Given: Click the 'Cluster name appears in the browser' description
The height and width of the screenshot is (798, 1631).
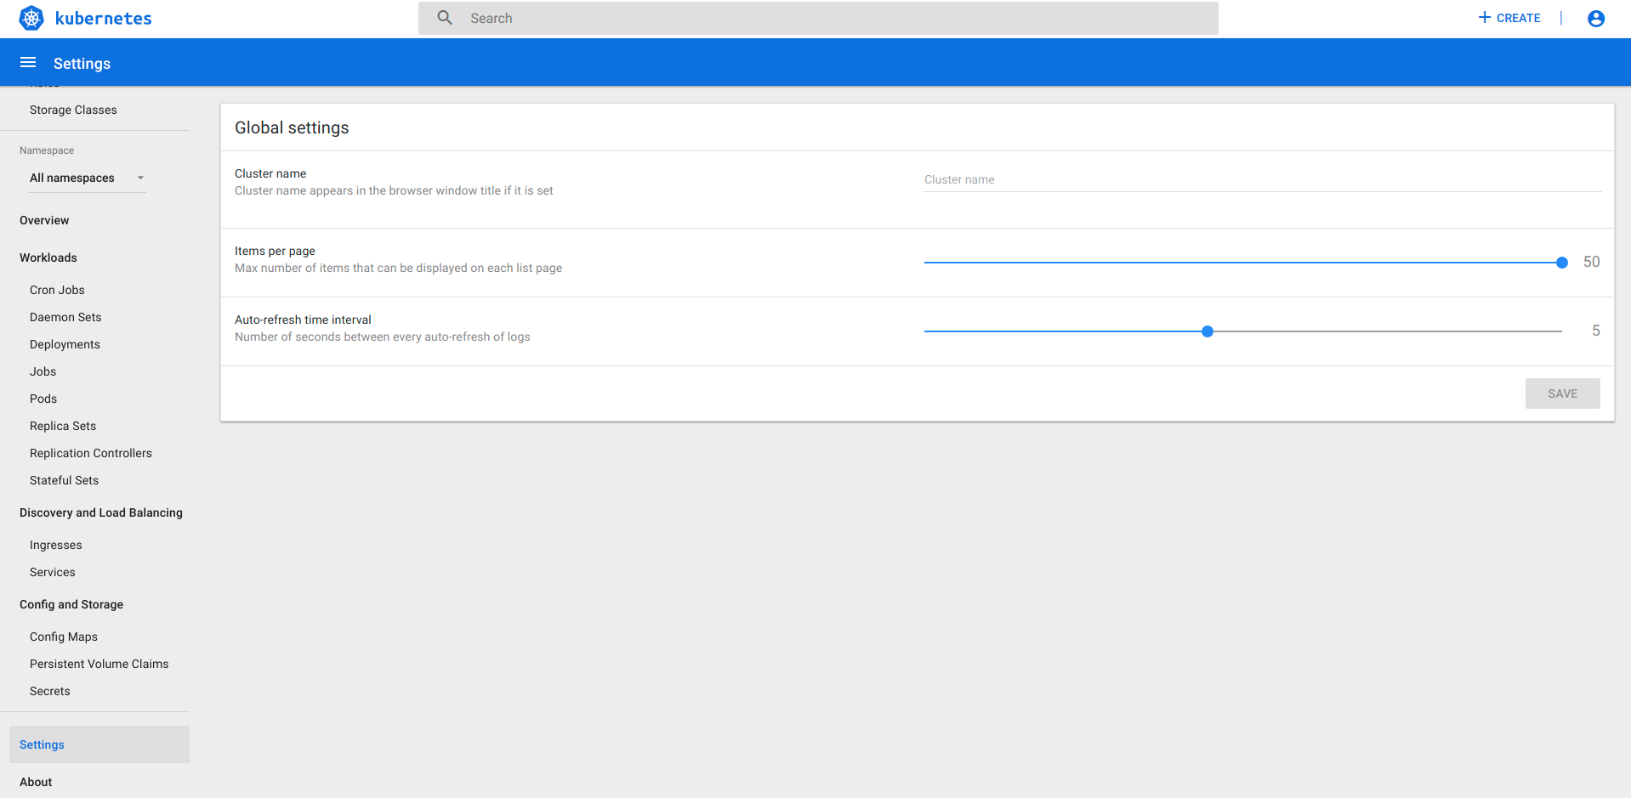Looking at the screenshot, I should coord(394,190).
